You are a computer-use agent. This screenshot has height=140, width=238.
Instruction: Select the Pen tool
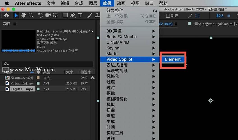pos(73,15)
